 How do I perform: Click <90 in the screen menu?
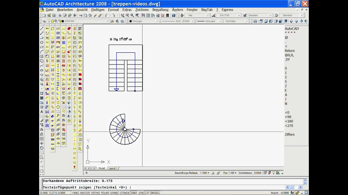point(288,117)
